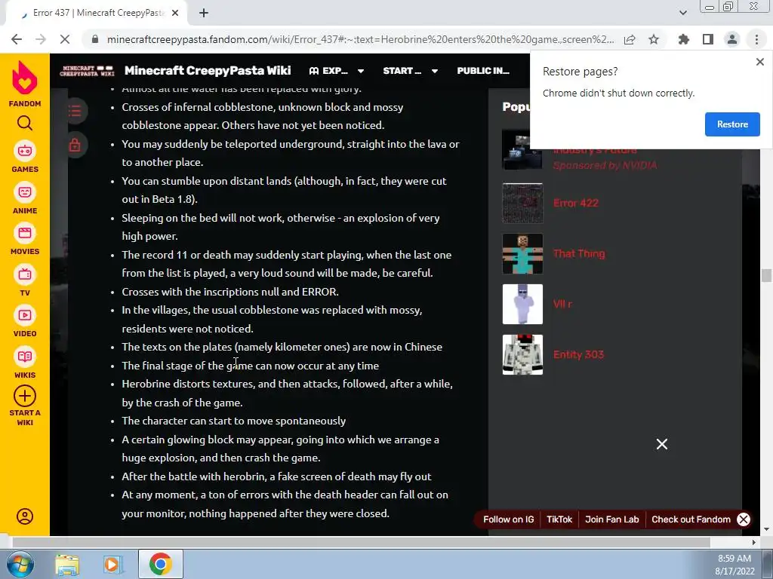Open the Entity 303 popular page link

(x=578, y=355)
